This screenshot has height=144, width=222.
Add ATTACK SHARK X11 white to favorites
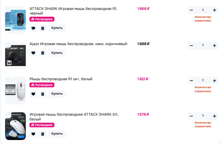pos(33,134)
